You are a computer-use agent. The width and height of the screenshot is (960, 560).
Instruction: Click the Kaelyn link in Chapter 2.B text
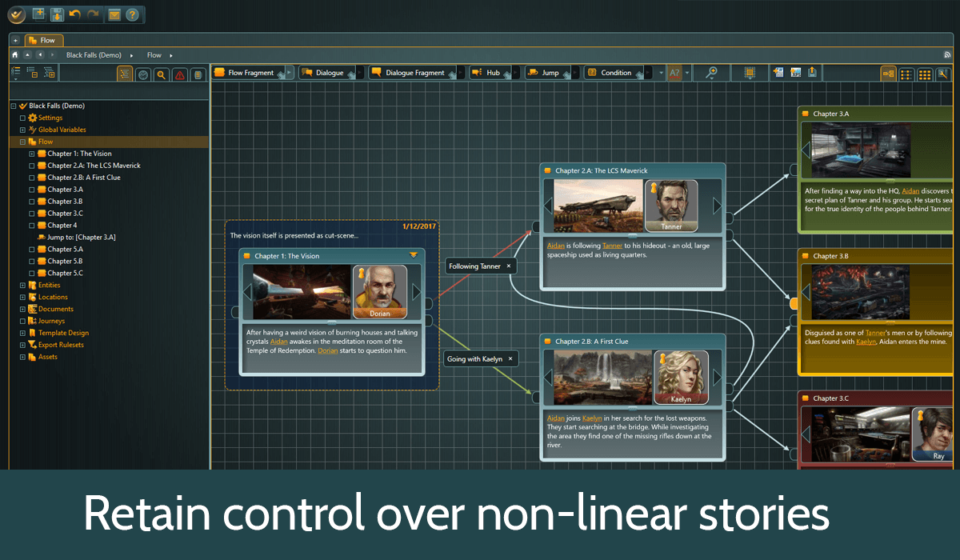[x=591, y=418]
